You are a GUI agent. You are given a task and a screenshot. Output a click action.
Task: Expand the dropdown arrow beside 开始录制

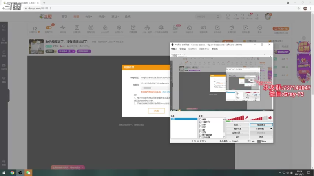271,129
